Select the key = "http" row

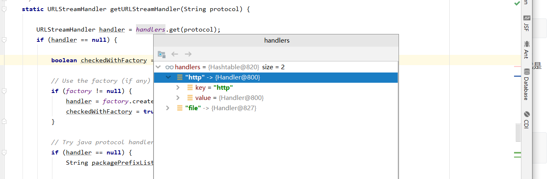pos(214,88)
